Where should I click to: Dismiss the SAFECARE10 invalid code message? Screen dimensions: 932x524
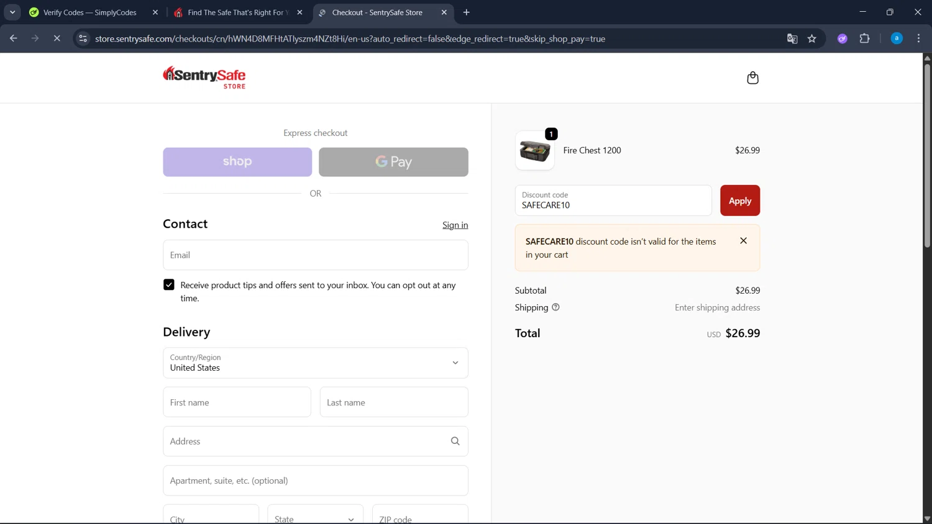[743, 241]
